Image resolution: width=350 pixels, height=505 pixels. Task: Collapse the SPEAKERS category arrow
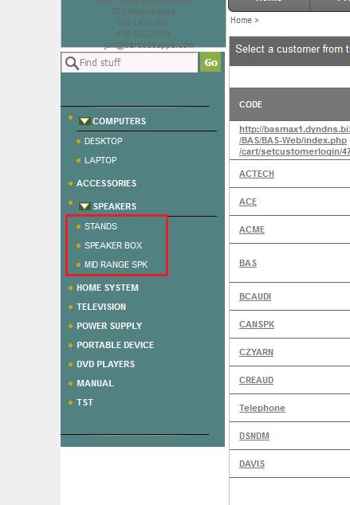(85, 206)
